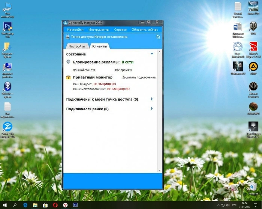This screenshot has height=209, width=262.
Task: Maximize the Connectify Hotspot window
Action: [x=149, y=22]
